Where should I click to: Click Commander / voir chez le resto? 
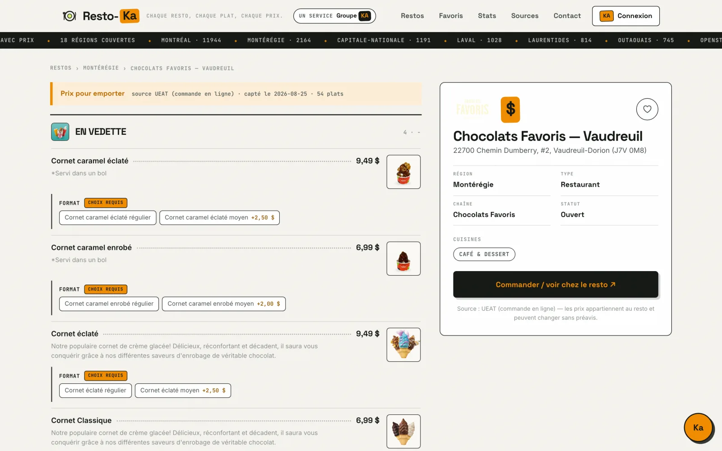[x=555, y=285]
